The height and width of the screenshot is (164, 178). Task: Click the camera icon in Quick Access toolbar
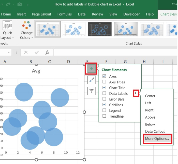20,4
